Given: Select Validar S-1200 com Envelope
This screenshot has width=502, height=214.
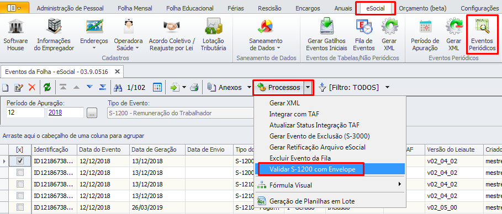Looking at the screenshot, I should [x=330, y=169].
